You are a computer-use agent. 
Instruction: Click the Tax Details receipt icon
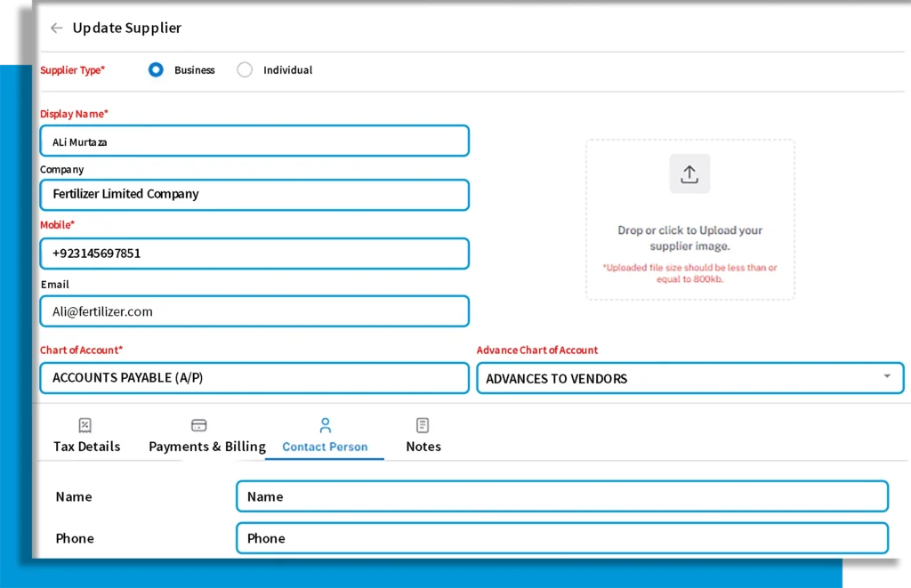(85, 425)
